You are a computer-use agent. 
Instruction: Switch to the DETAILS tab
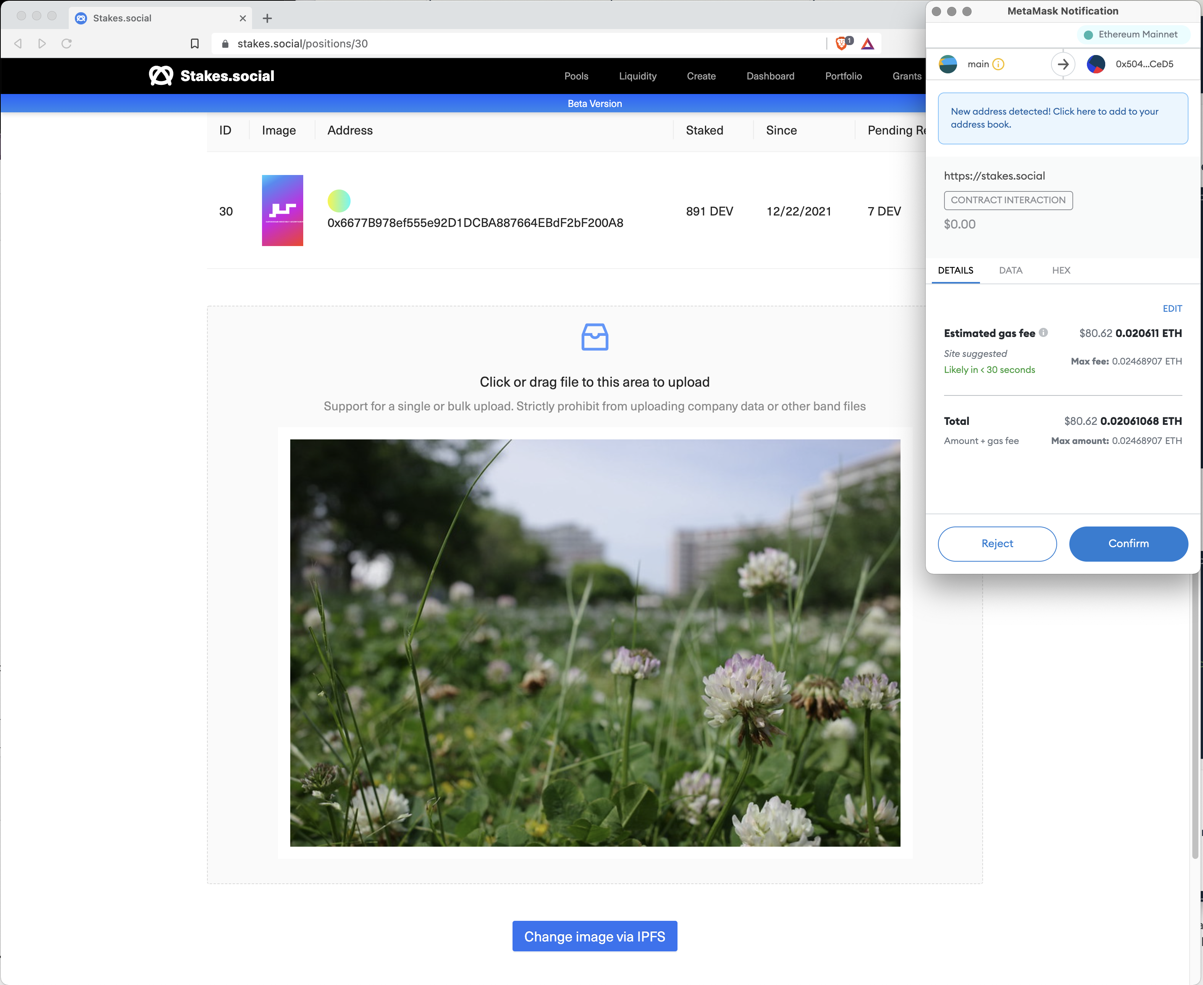coord(956,270)
